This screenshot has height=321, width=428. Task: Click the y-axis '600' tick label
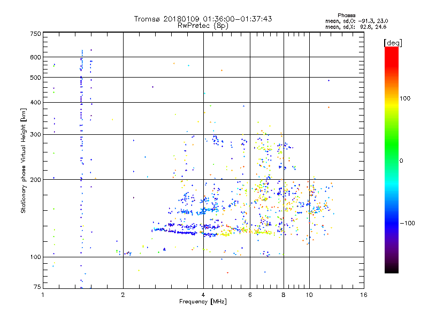coord(35,57)
